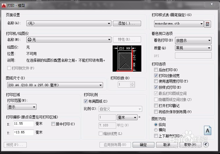Viewport: 220px width, 154px height.
Task: Enable 后台打印 checkbox
Action: click(x=156, y=70)
